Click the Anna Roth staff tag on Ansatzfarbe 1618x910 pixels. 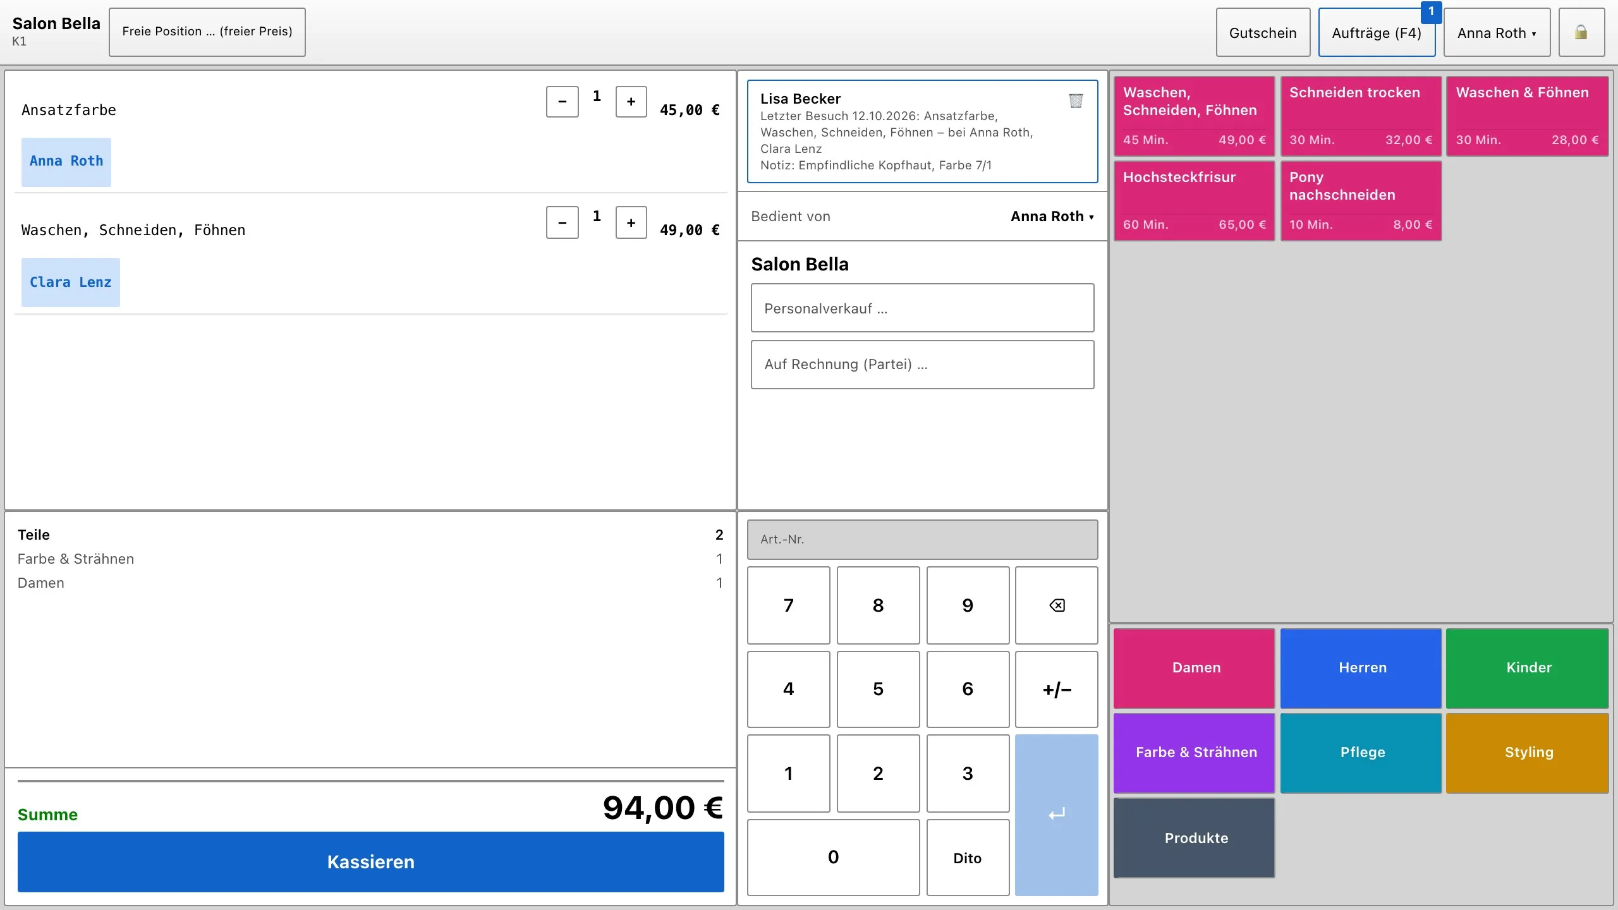click(66, 162)
